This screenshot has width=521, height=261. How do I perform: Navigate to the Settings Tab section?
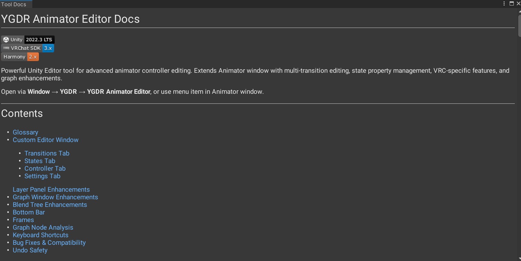pos(42,176)
